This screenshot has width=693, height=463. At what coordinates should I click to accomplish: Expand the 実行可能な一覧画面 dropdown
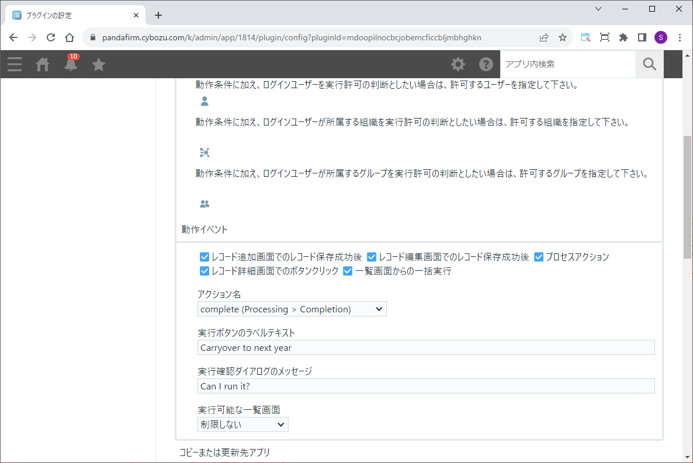pos(243,424)
